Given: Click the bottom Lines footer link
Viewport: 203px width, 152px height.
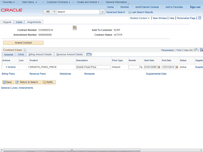Looking at the screenshot, I should pos(14,88).
